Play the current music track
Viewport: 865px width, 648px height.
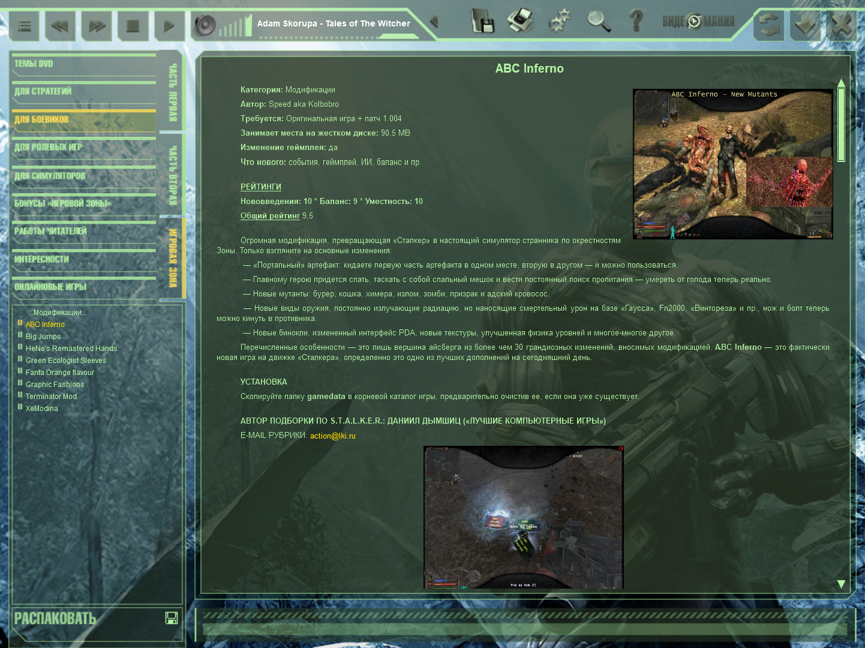(x=169, y=26)
